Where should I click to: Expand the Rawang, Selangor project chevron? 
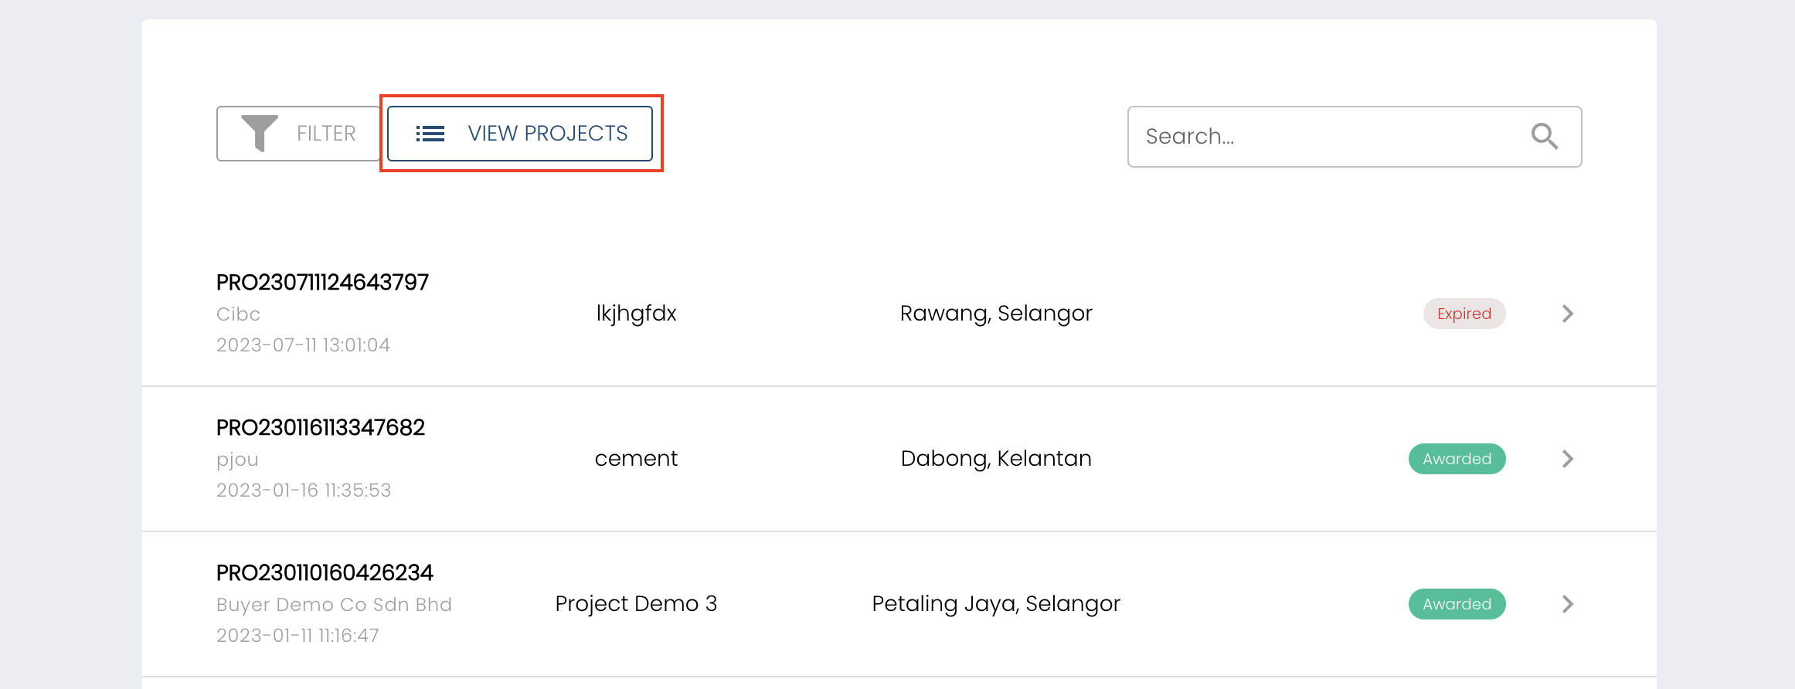tap(1567, 314)
